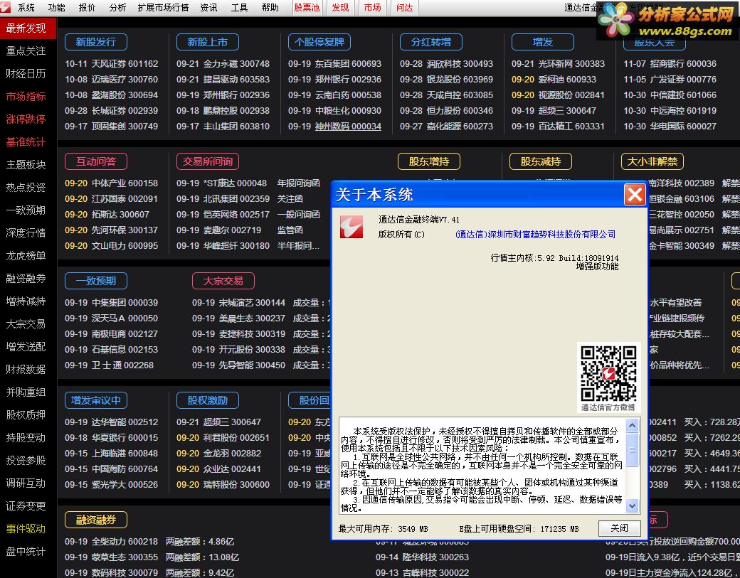Open the 报价 menu
The image size is (740, 578).
[x=87, y=8]
